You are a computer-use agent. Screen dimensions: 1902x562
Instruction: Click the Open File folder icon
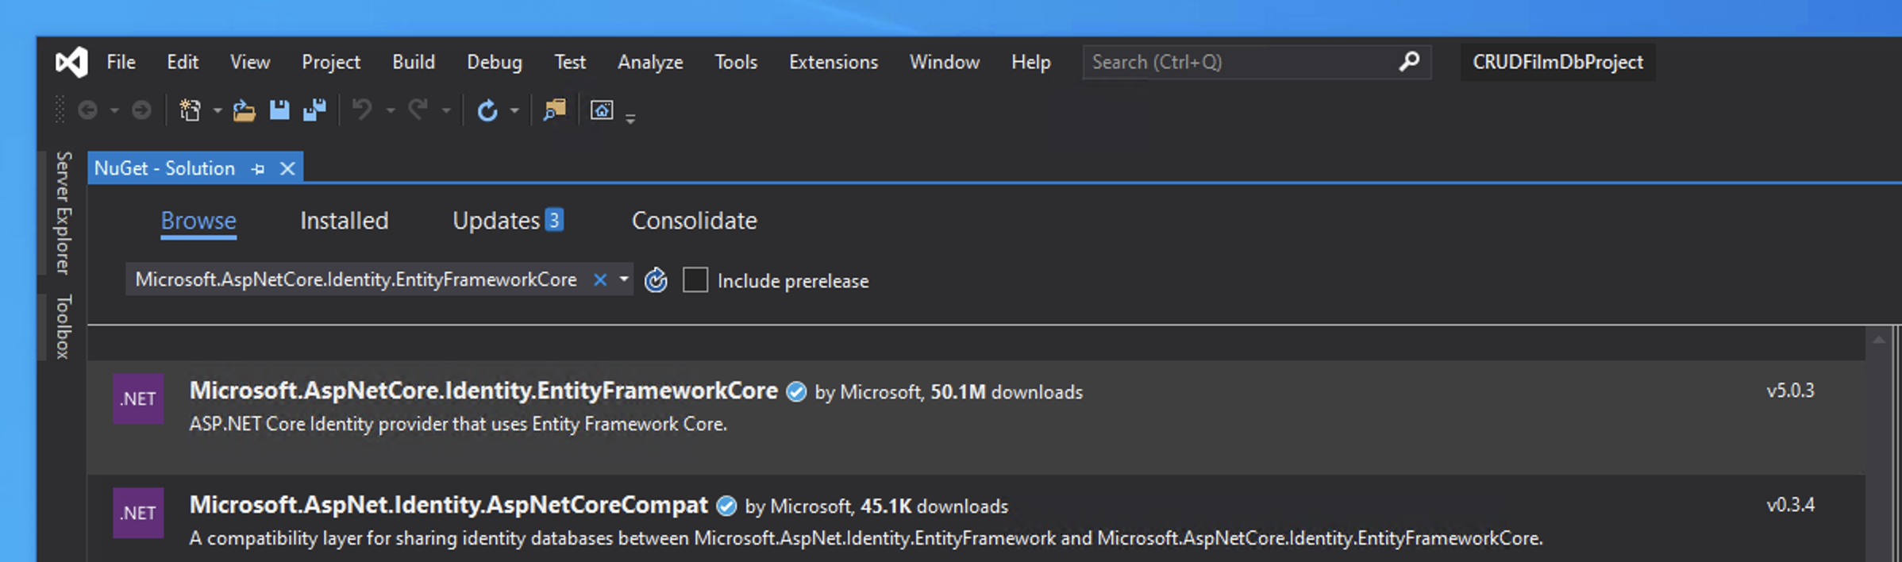(x=244, y=110)
